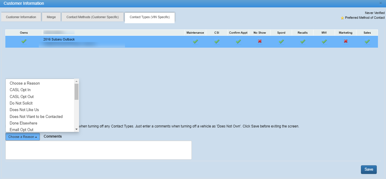Screen dimensions: 386x179
Task: Toggle the Confirm Appt checkmark
Action: click(x=238, y=41)
